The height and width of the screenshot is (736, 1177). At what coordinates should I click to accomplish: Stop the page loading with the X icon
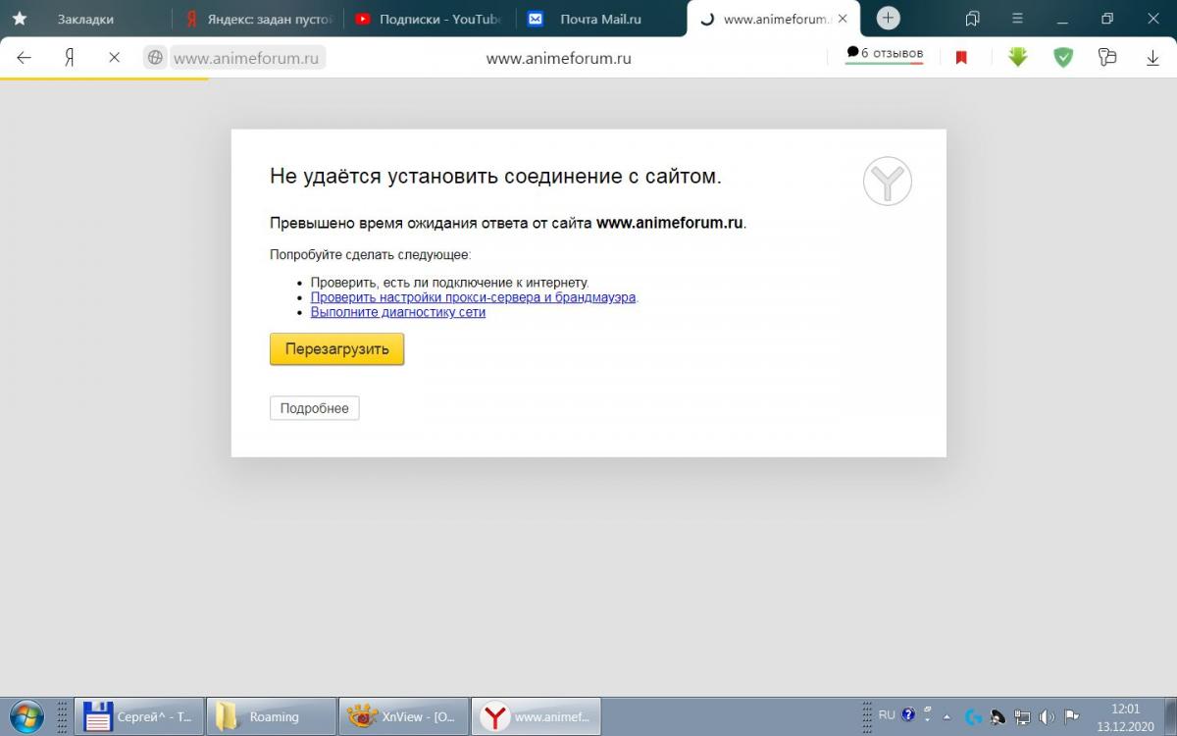pyautogui.click(x=114, y=58)
